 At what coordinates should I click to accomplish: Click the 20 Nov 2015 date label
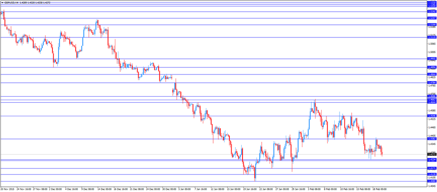[7, 189]
